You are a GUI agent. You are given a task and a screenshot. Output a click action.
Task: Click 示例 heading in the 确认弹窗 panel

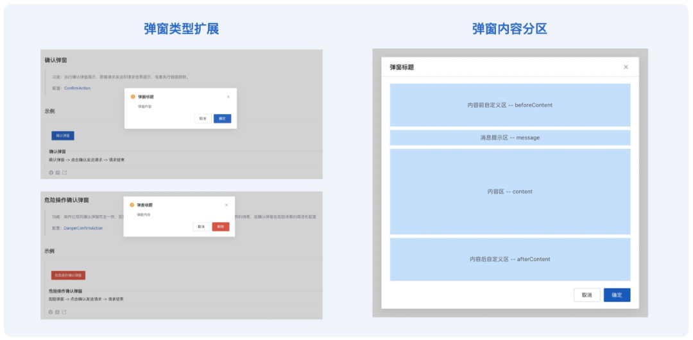[x=50, y=111]
